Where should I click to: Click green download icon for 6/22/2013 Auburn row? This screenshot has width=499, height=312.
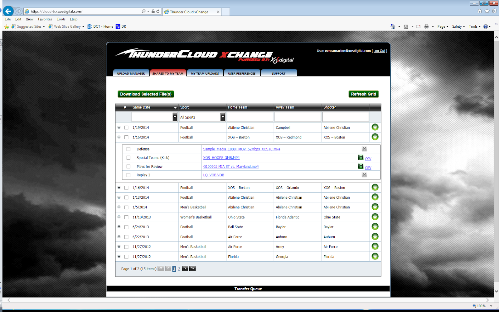coord(375,237)
